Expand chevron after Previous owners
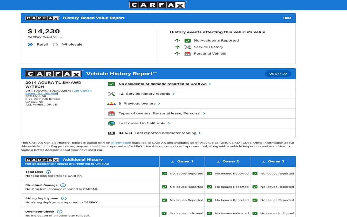347x217 pixels. 159,104
